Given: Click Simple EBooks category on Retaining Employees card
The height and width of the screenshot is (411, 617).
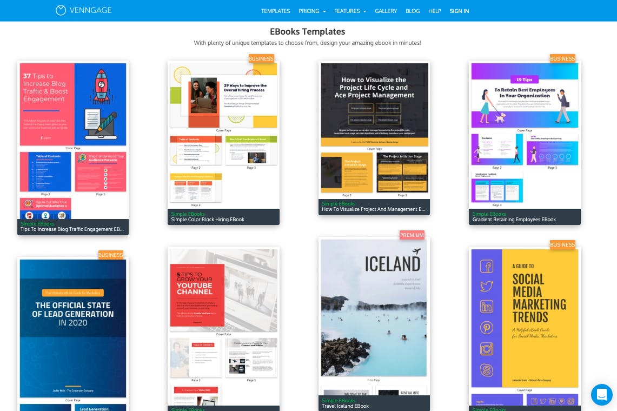Looking at the screenshot, I should coord(489,214).
